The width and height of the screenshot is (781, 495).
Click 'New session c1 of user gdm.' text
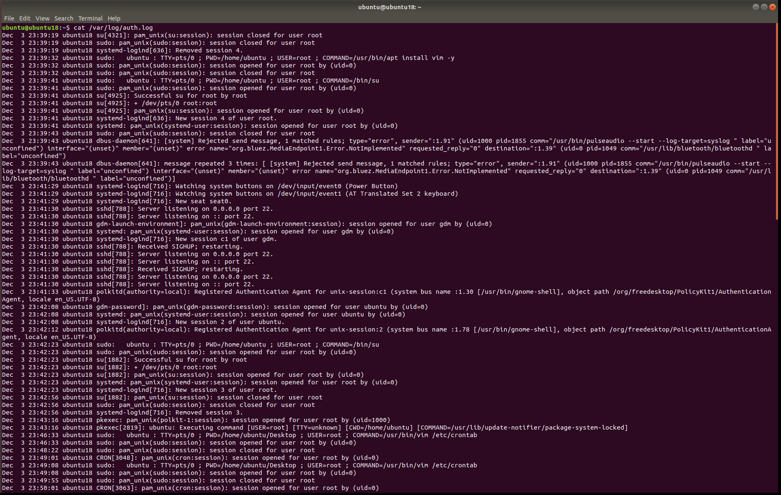pyautogui.click(x=226, y=239)
